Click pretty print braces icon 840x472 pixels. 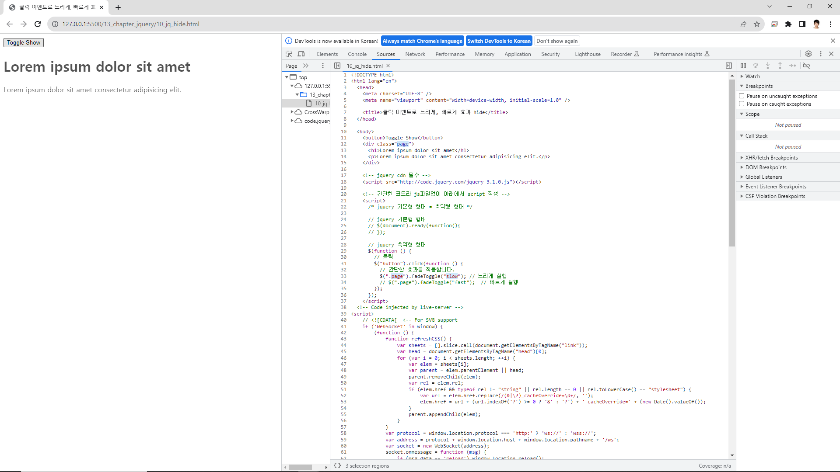337,465
